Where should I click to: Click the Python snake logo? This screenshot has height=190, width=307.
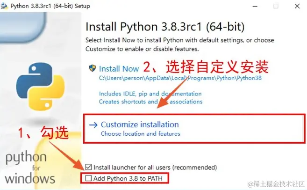coord(40,87)
